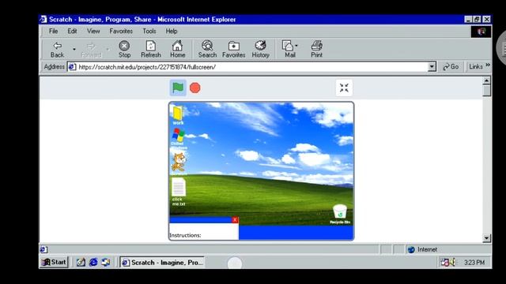Exit fullscreen with the collapse icon
506x284 pixels.
pyautogui.click(x=344, y=88)
